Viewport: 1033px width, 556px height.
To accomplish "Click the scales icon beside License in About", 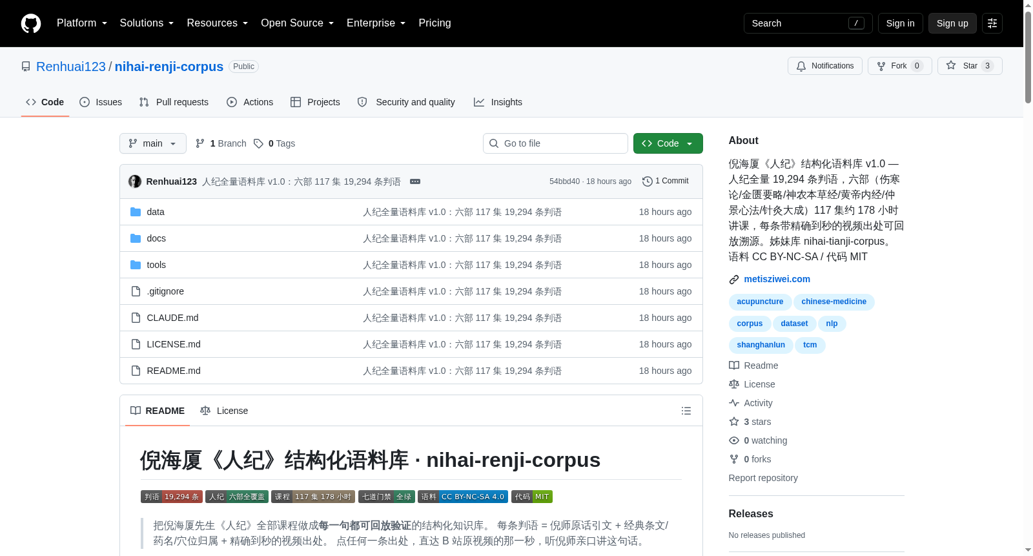I will point(734,384).
